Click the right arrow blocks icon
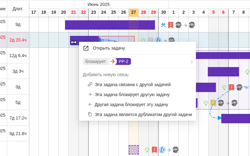Image resolution: width=250 pixels, height=156 pixels. pos(90,95)
